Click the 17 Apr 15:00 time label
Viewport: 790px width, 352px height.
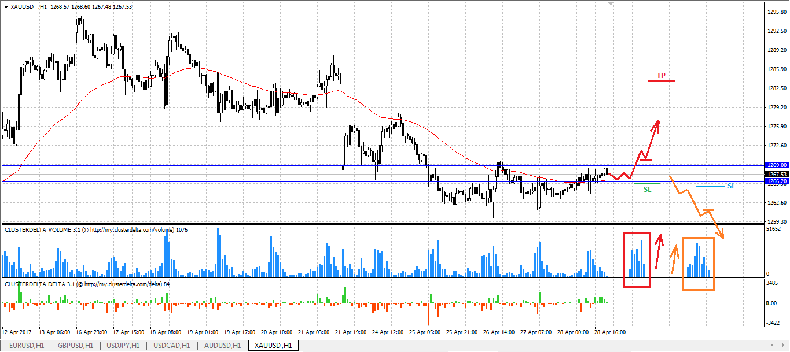tap(128, 332)
